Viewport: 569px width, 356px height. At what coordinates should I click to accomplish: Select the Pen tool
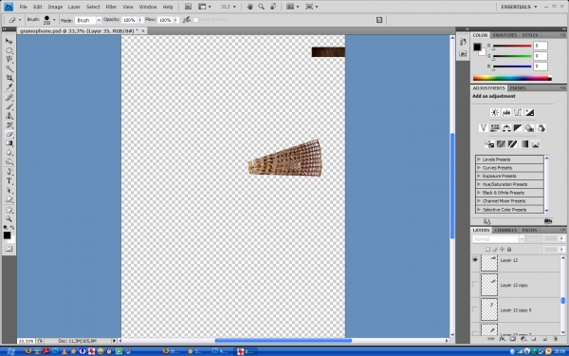pyautogui.click(x=9, y=172)
